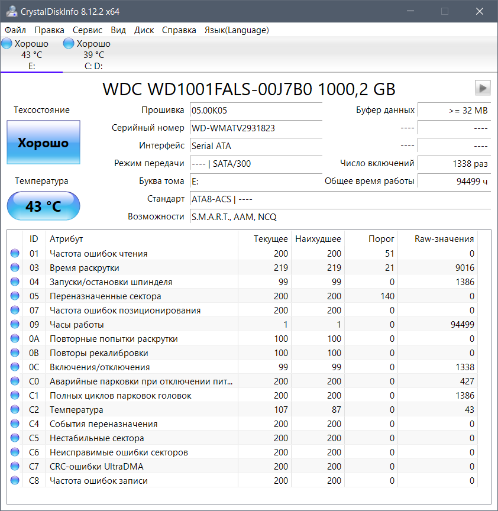The image size is (498, 511).
Task: Click the Serial number field
Action: pyautogui.click(x=256, y=128)
